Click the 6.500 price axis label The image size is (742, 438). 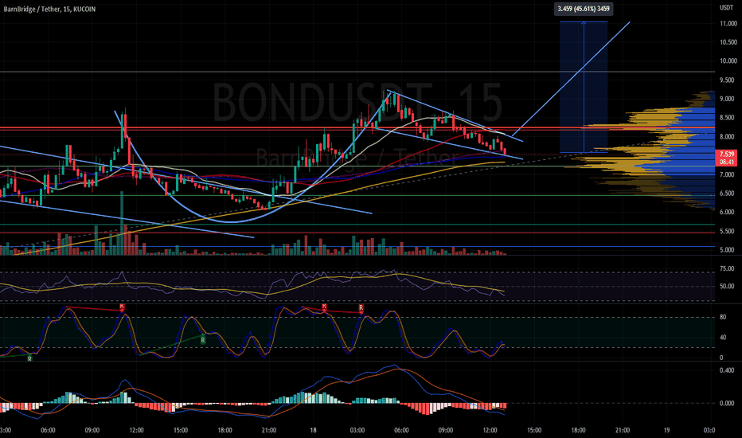[x=728, y=194]
